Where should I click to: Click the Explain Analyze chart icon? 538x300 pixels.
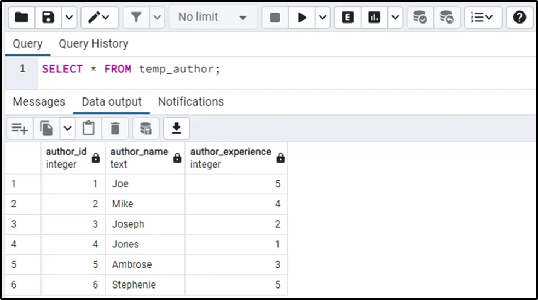[374, 18]
